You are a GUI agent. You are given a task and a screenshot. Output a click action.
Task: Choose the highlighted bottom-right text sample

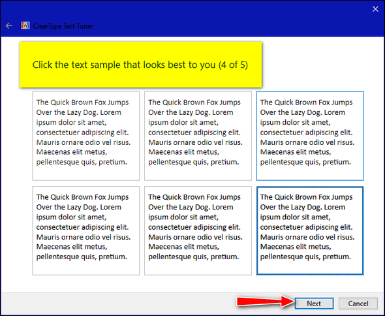(x=310, y=230)
